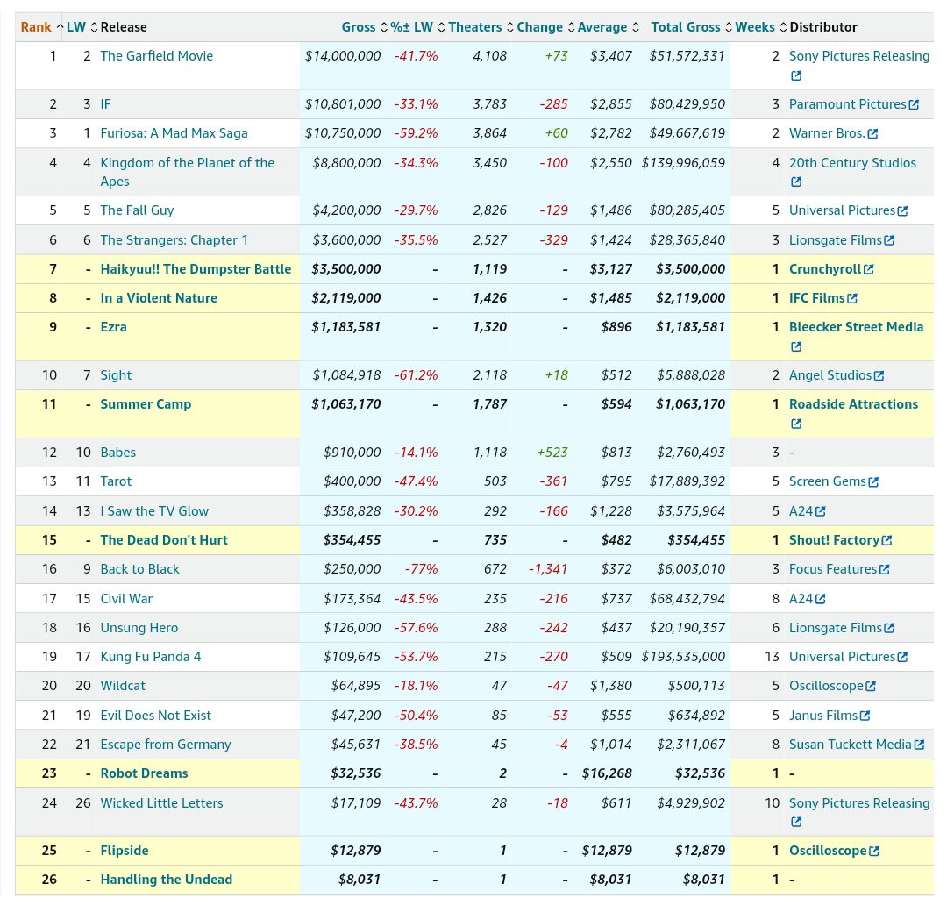The image size is (947, 905).
Task: Open external link icon in Civil War row
Action: pos(820,599)
